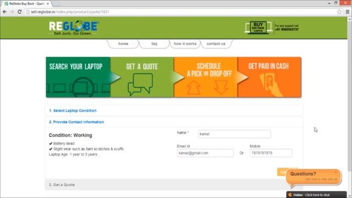Open the how it works tab
Image resolution: width=352 pixels, height=198 pixels.
(185, 44)
